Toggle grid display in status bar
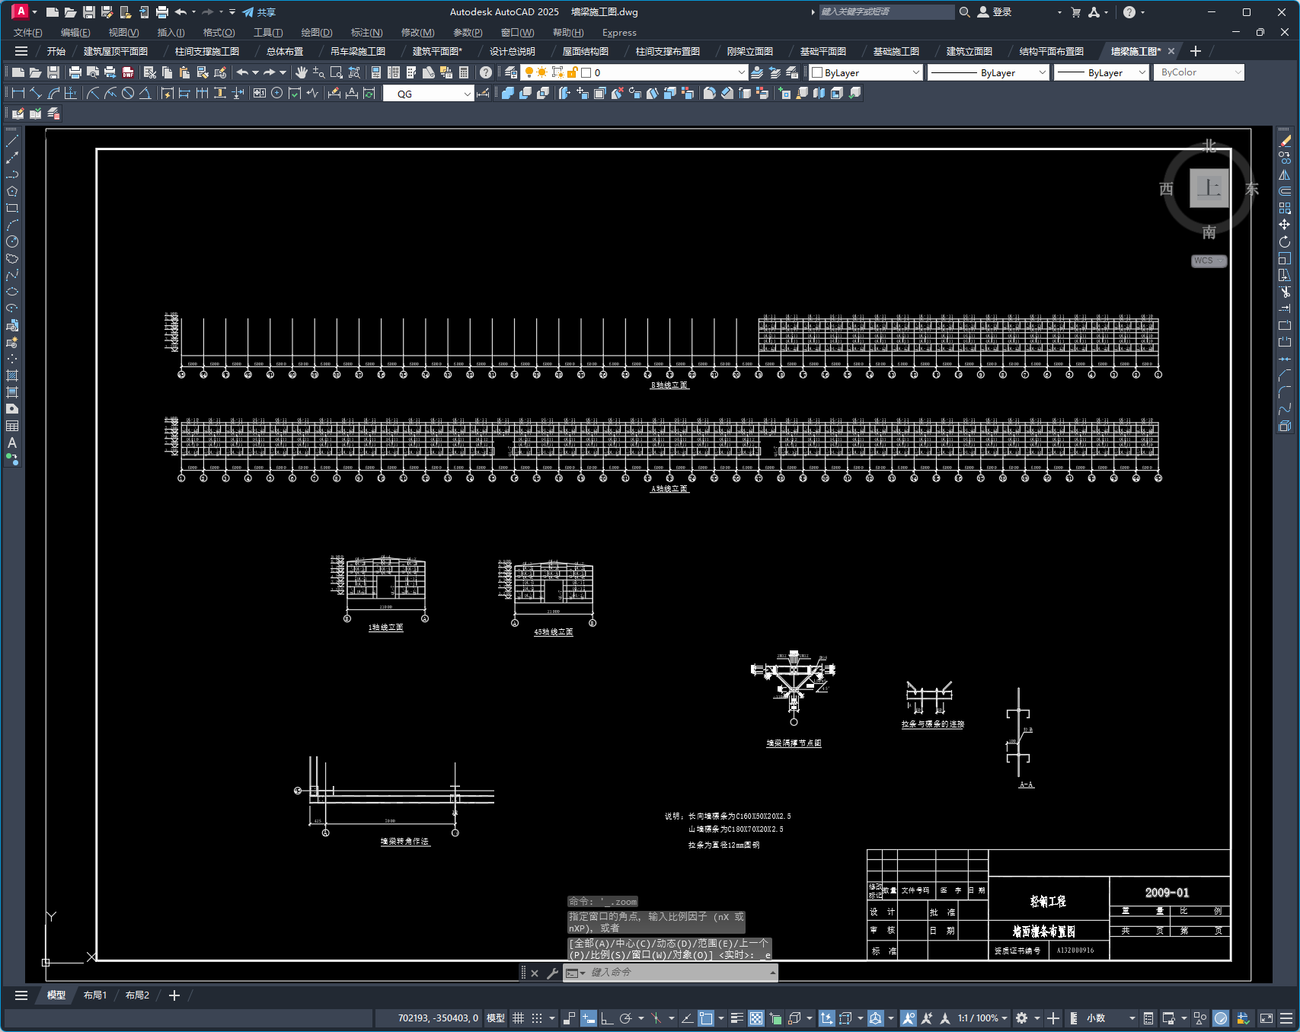Viewport: 1300px width, 1032px height. tap(518, 1018)
